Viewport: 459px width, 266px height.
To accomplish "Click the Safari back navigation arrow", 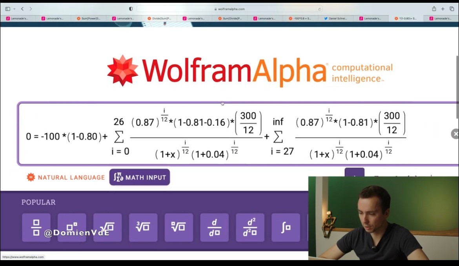I will point(22,9).
